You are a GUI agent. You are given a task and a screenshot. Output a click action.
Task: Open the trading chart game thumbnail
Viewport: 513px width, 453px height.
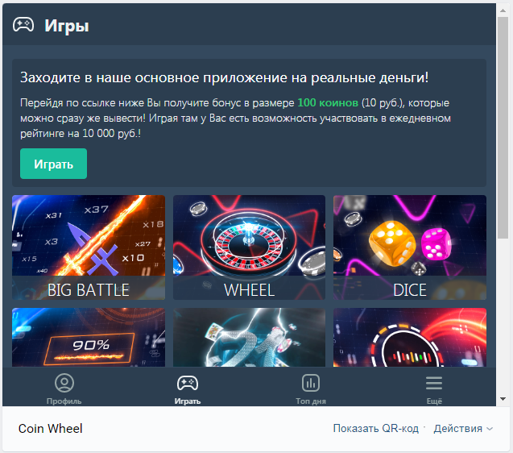pos(410,338)
